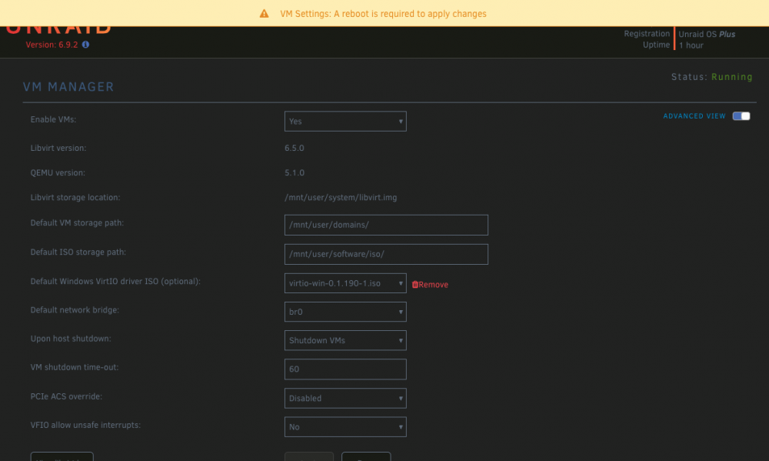
Task: Click the VM shutdown time-out field
Action: click(x=345, y=369)
